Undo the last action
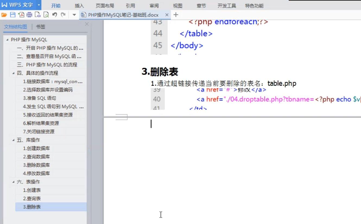361x224 pixels. point(55,15)
